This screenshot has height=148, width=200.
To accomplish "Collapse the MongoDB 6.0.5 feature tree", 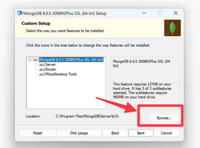I will pyautogui.click(x=30, y=60).
